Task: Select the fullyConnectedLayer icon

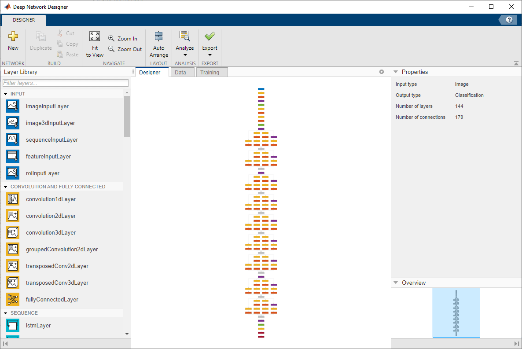Action: click(x=13, y=299)
